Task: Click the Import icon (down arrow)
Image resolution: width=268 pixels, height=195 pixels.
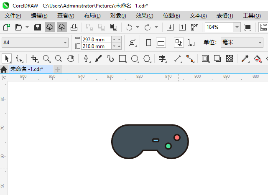Action: (x=170, y=27)
